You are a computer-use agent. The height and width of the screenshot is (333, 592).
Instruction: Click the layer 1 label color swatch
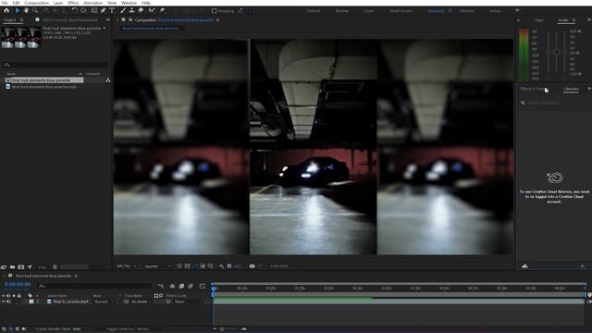click(x=31, y=302)
